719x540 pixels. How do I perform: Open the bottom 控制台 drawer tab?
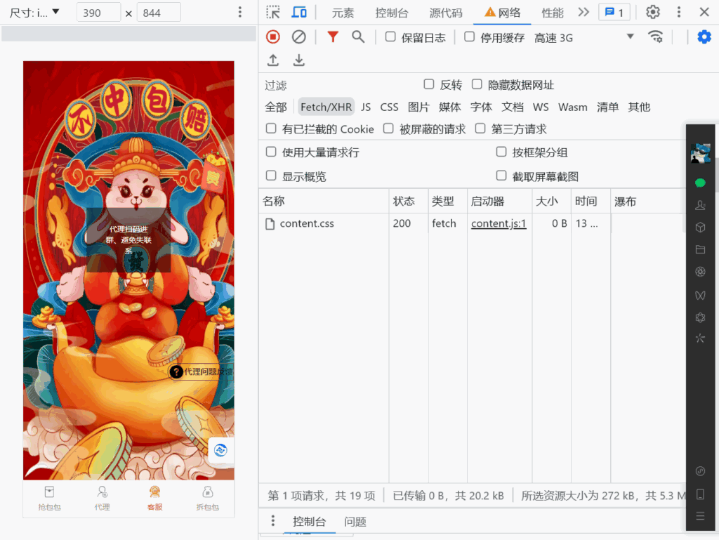[310, 521]
